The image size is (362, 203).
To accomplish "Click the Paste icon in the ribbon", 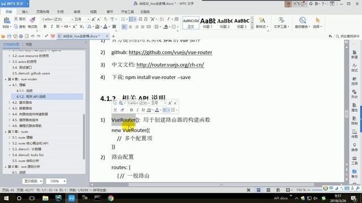I will [x=7, y=20].
